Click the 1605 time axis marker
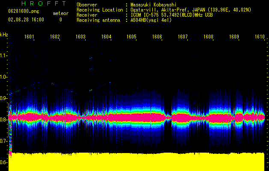269x171 pixels. (x=132, y=37)
